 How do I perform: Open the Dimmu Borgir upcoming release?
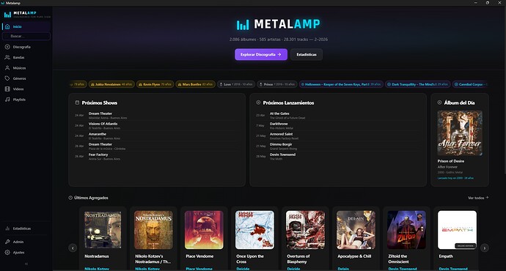tap(338, 146)
